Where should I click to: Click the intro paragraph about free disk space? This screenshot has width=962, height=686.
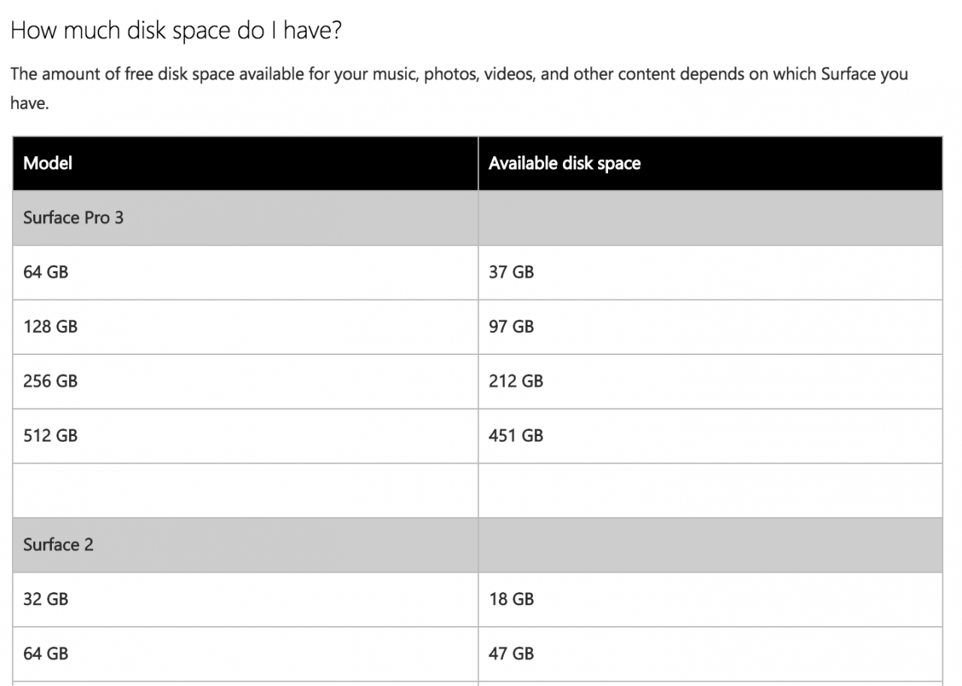pyautogui.click(x=459, y=89)
